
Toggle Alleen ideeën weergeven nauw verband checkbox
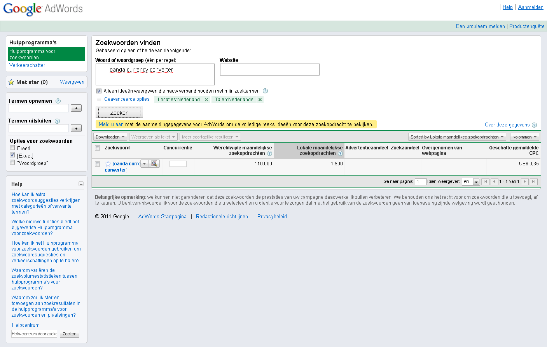pos(99,91)
